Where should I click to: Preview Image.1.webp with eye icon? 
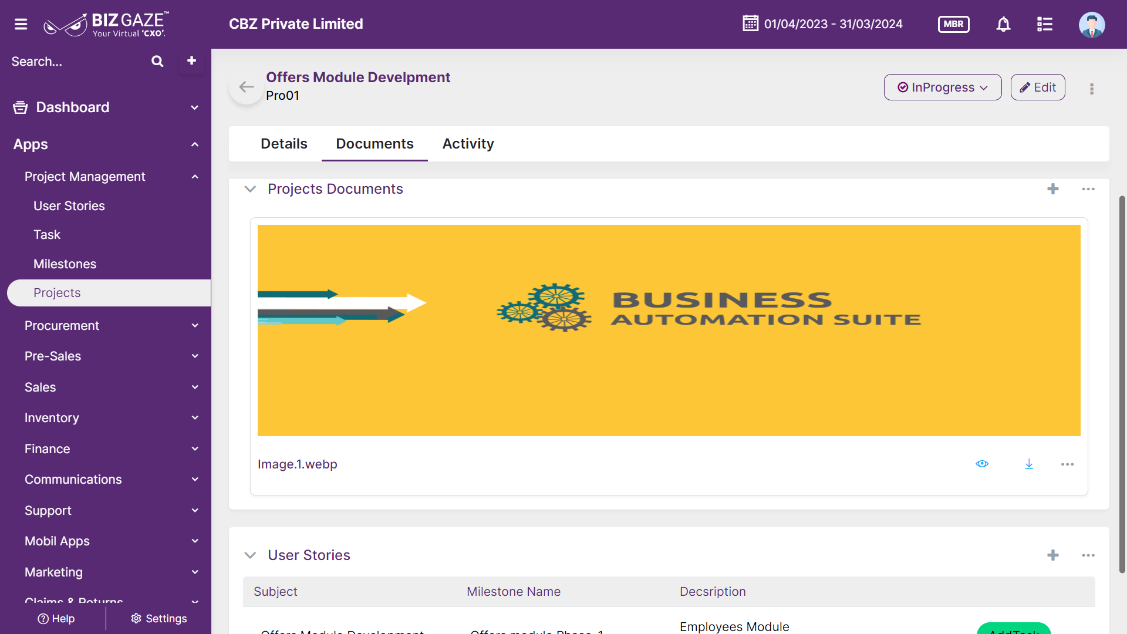[982, 464]
